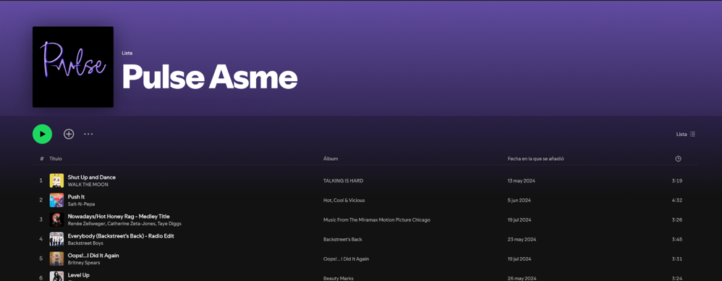Add playlist to library with plus icon
The height and width of the screenshot is (281, 722).
click(x=69, y=134)
